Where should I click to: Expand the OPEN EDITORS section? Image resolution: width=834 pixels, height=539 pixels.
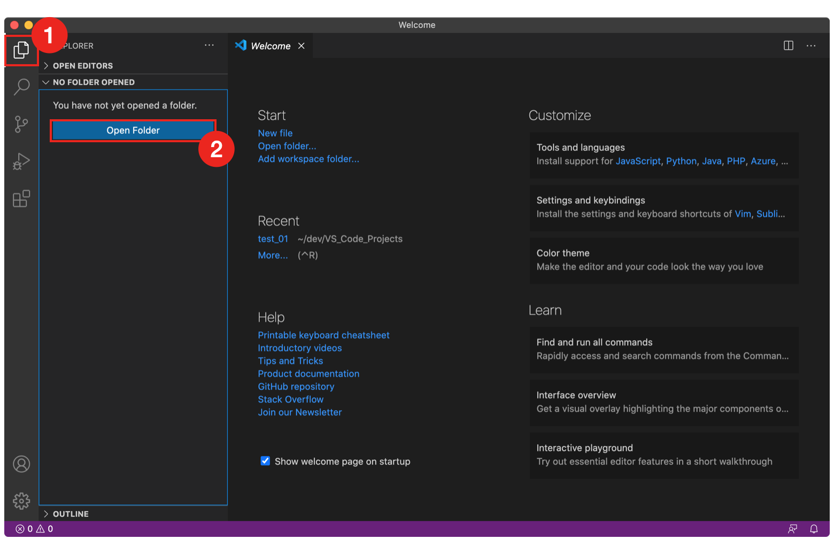click(x=134, y=66)
